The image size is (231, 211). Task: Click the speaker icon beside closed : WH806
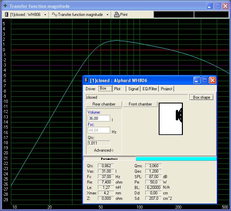click(6, 15)
